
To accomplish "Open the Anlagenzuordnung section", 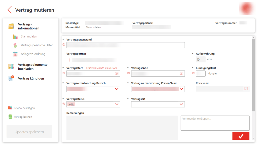I will pyautogui.click(x=33, y=54).
